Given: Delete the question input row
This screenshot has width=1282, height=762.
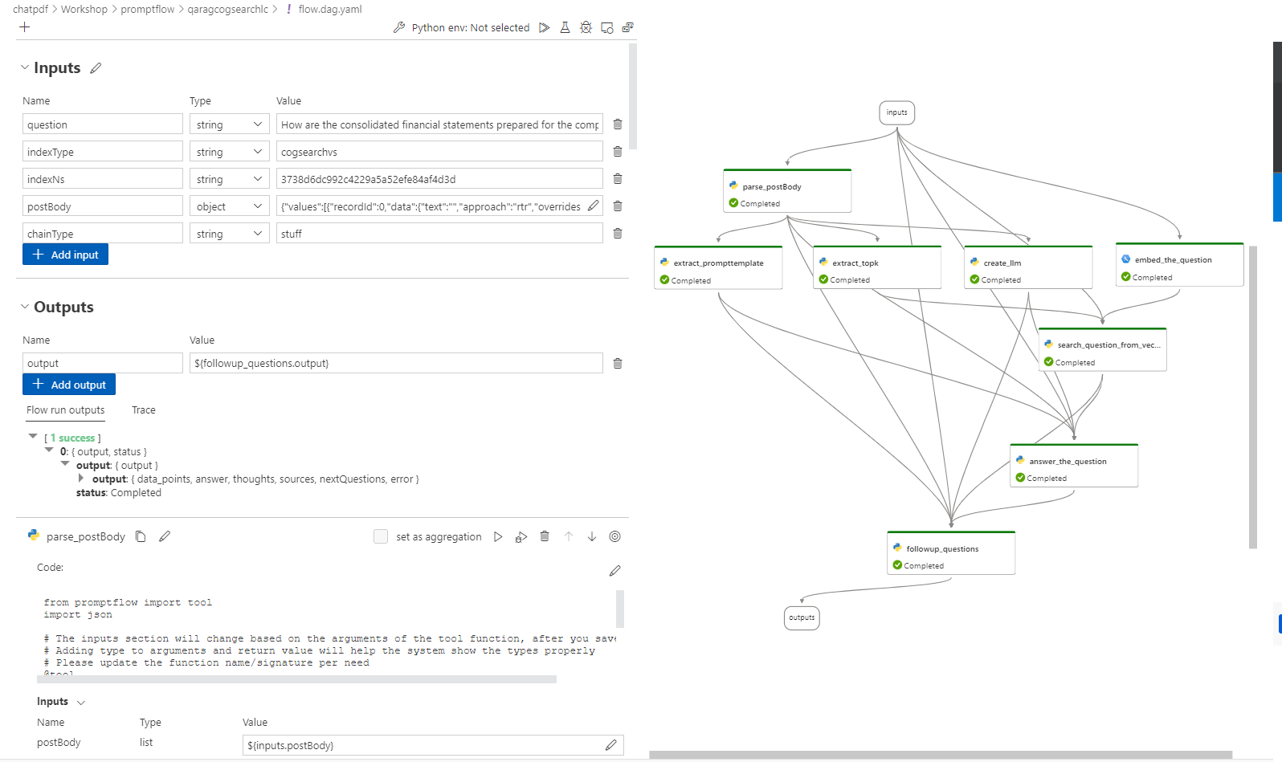Looking at the screenshot, I should (618, 124).
